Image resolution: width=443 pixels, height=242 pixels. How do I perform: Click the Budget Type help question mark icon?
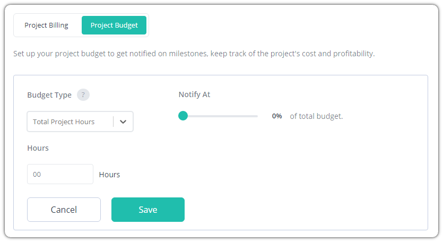point(83,94)
